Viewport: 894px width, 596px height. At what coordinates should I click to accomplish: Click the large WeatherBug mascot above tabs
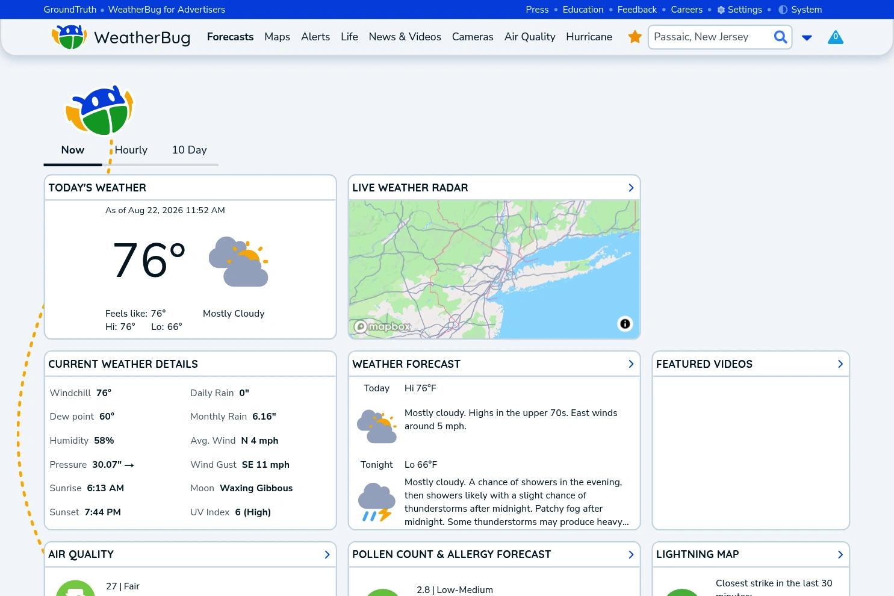click(99, 110)
